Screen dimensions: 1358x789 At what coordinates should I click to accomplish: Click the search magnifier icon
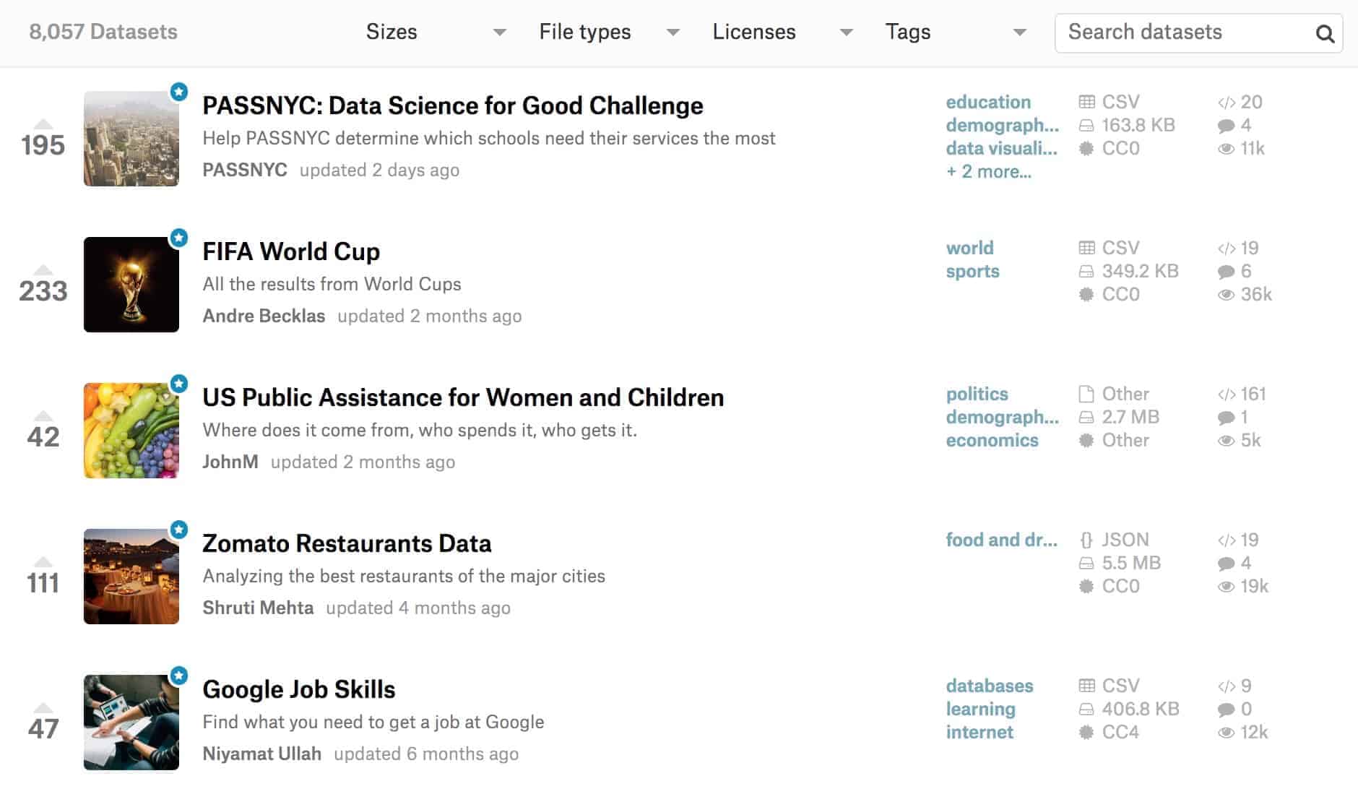pos(1324,33)
